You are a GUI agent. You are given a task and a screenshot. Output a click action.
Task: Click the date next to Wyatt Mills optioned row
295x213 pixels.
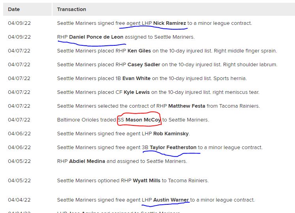click(19, 181)
